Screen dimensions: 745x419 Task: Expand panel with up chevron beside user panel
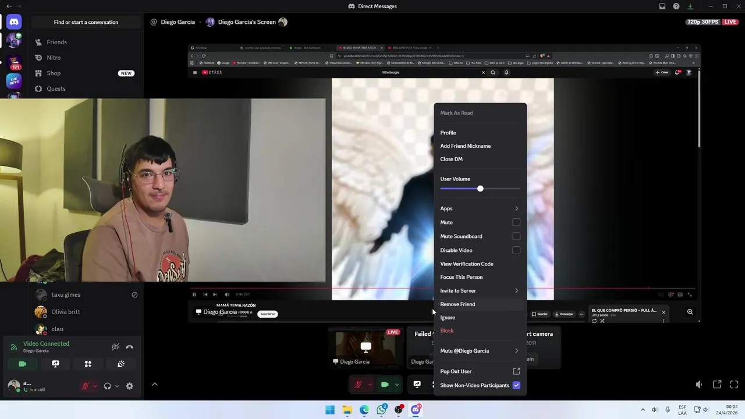(155, 384)
